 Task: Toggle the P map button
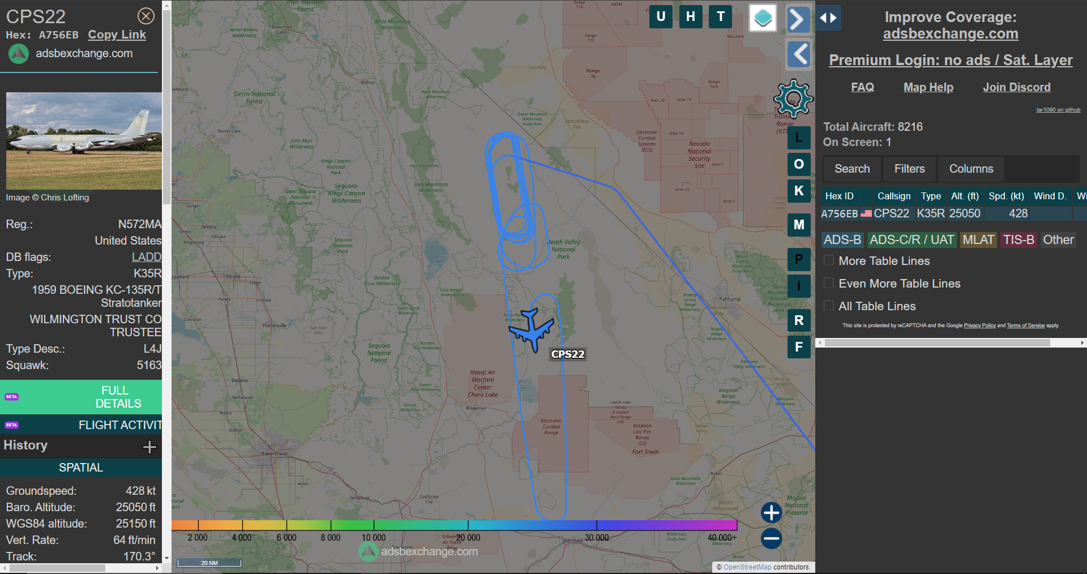pyautogui.click(x=799, y=259)
